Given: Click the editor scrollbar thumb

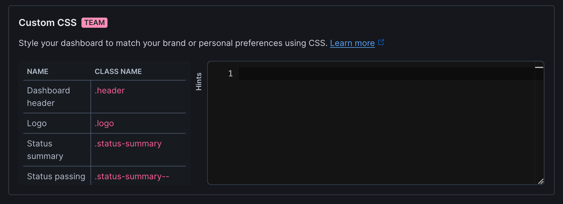Looking at the screenshot, I should click(539, 67).
